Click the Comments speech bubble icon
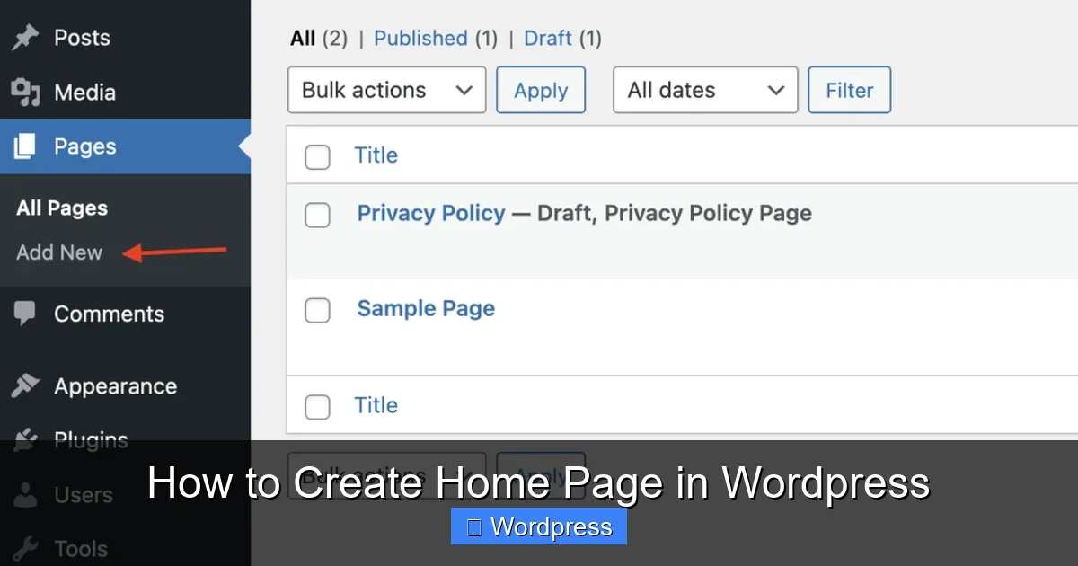 (x=25, y=314)
